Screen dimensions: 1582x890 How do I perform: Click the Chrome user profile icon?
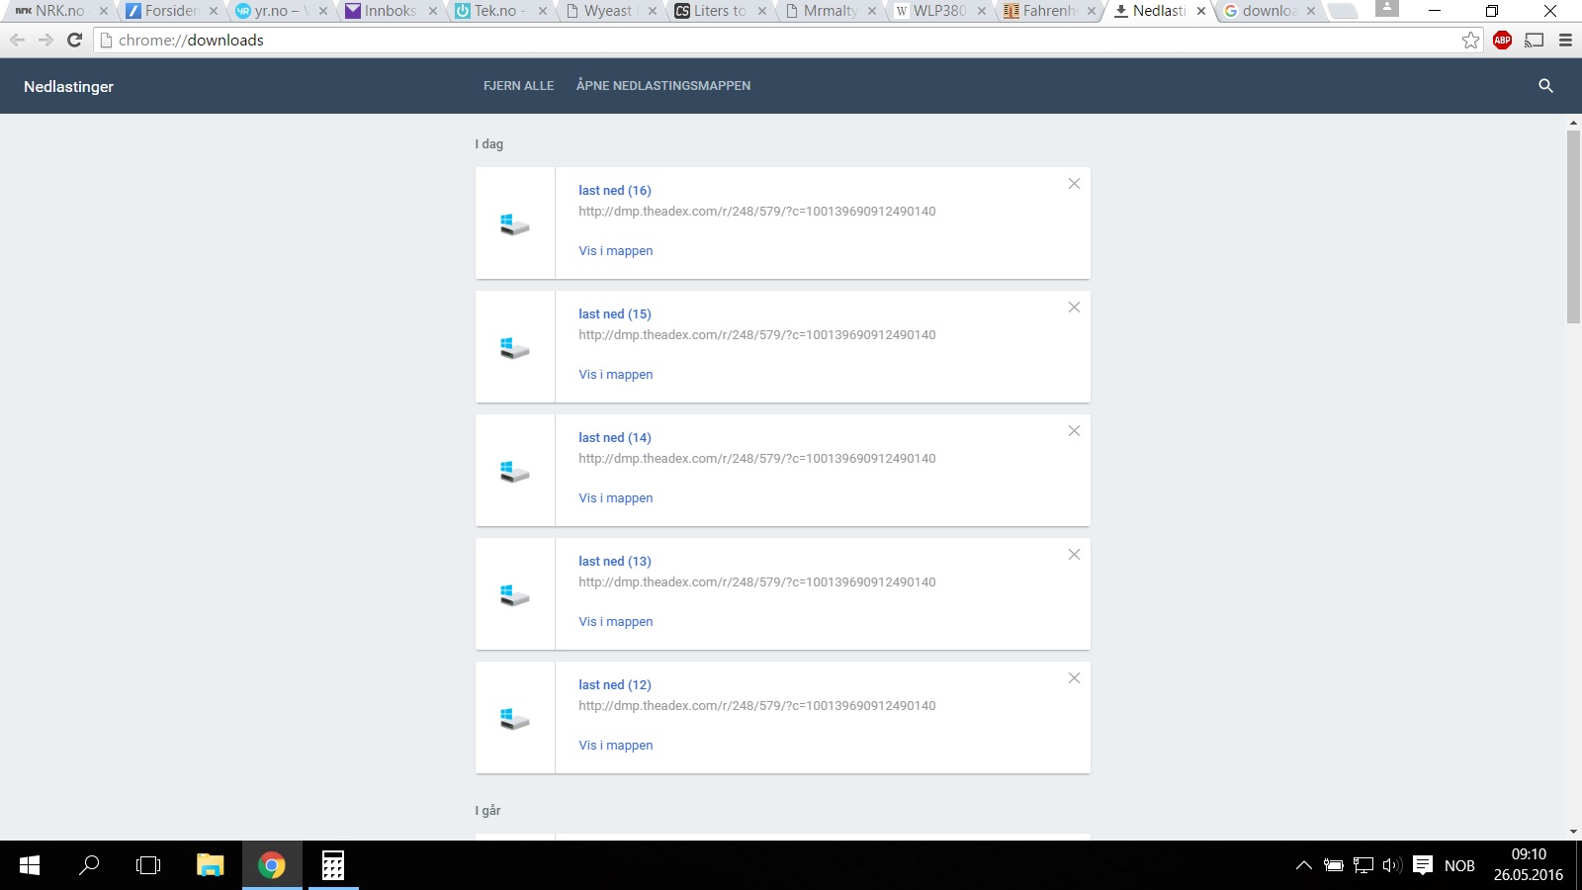(1387, 8)
